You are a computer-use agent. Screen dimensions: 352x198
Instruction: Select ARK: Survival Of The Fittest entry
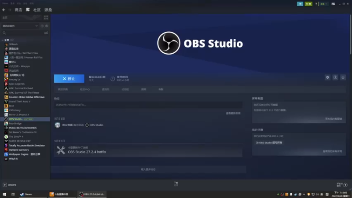click(x=25, y=92)
